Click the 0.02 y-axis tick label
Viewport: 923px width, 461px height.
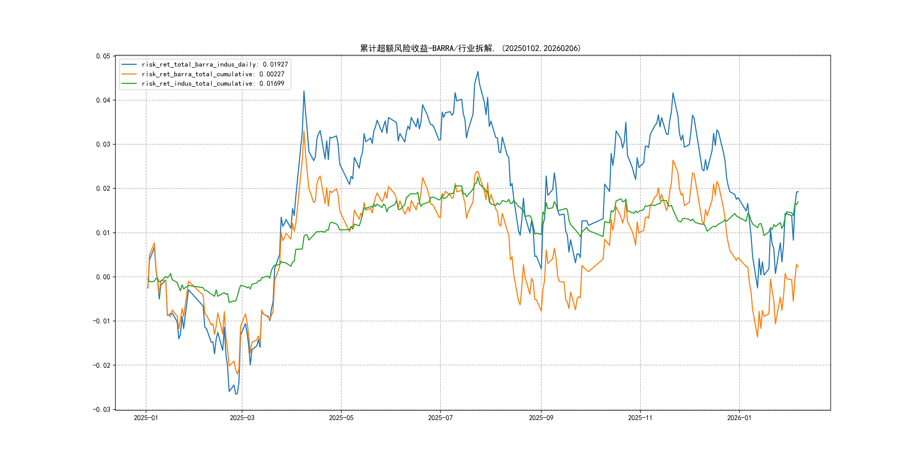(x=103, y=189)
